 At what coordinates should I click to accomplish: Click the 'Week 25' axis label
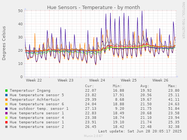129,80
